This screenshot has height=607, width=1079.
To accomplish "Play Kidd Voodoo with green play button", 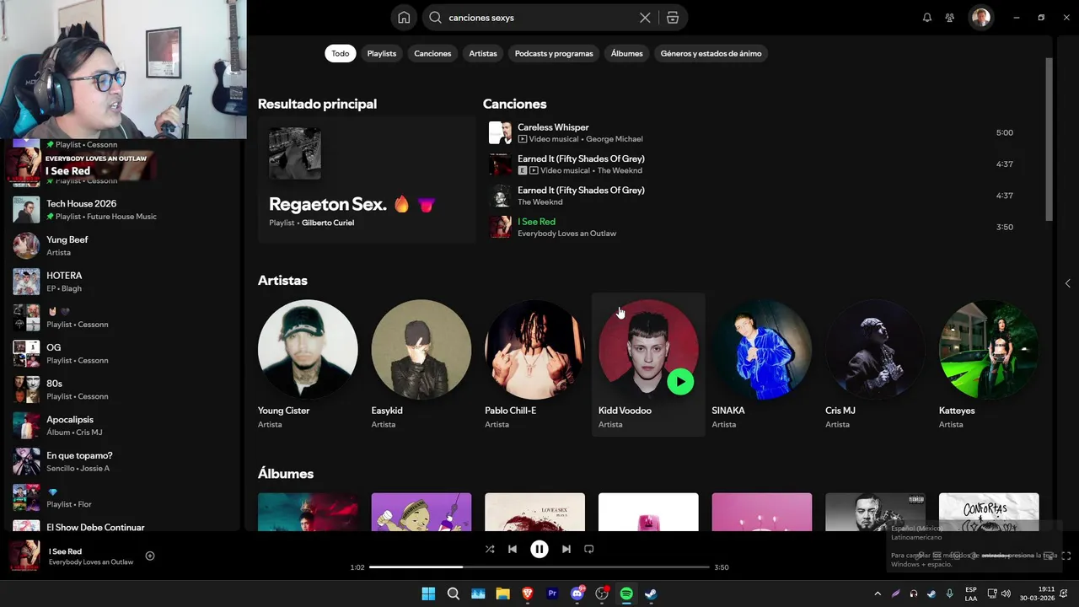I will tap(680, 382).
